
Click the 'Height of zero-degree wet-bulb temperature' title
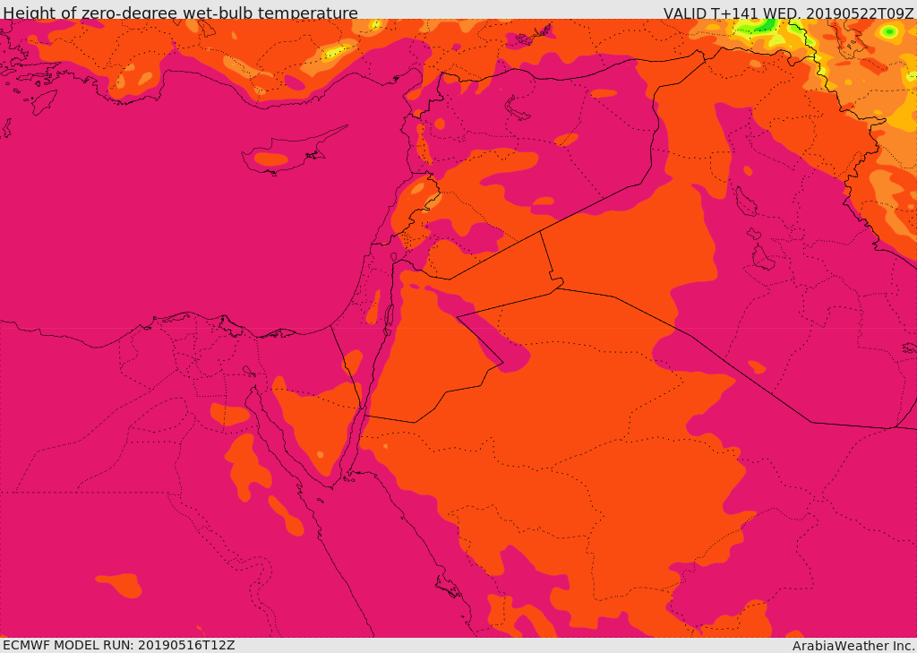tap(180, 12)
